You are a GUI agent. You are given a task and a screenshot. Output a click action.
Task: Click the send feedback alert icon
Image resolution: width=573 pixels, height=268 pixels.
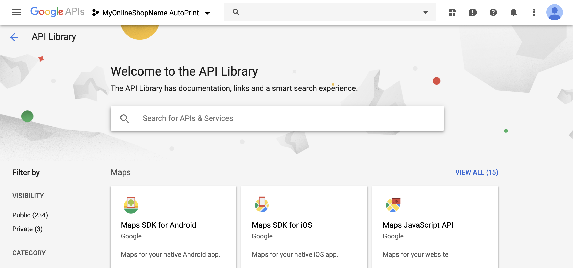tap(472, 12)
